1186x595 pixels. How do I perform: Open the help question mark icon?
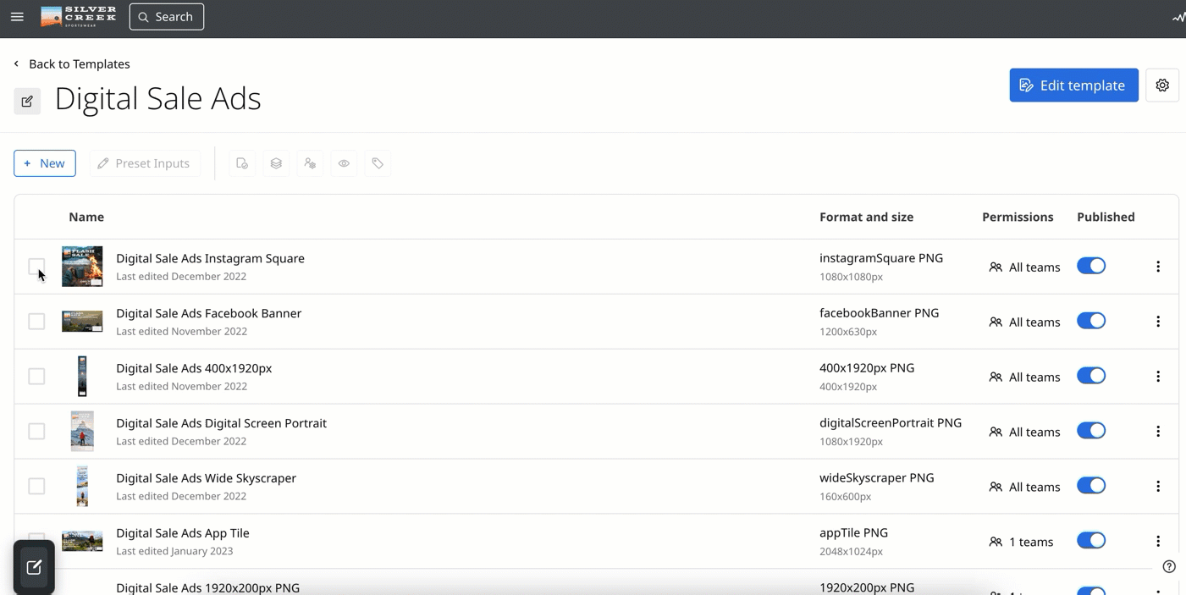coord(1169,567)
